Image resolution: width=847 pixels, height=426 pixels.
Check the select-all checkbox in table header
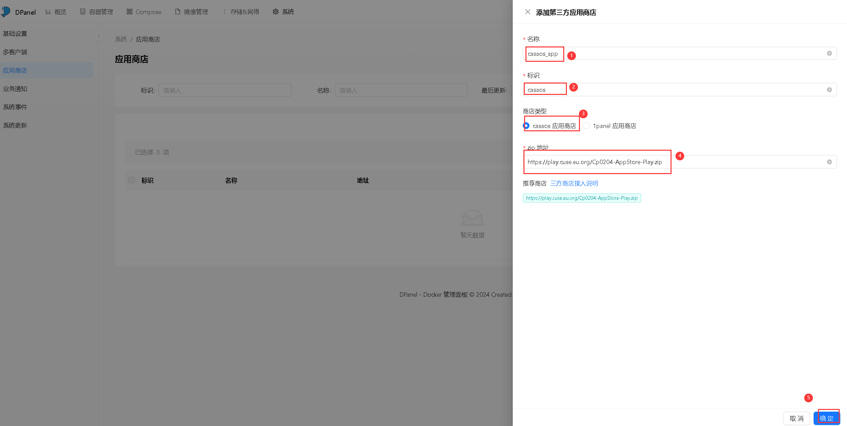tap(132, 180)
